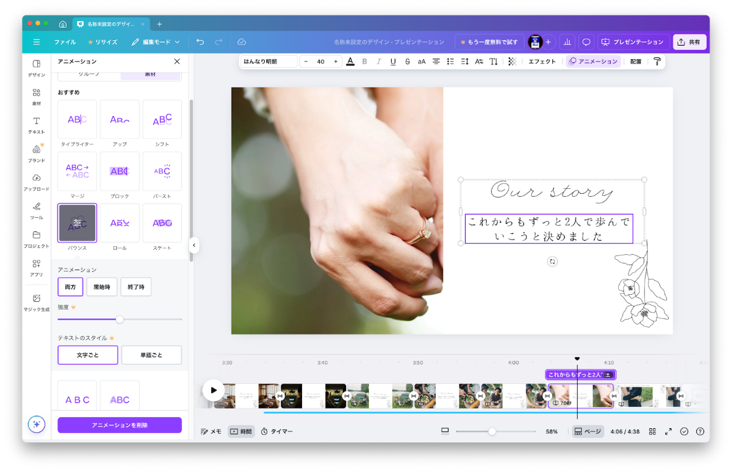Screen dimensions: 732x472
Task: Open the line spacing icon
Action: (465, 61)
